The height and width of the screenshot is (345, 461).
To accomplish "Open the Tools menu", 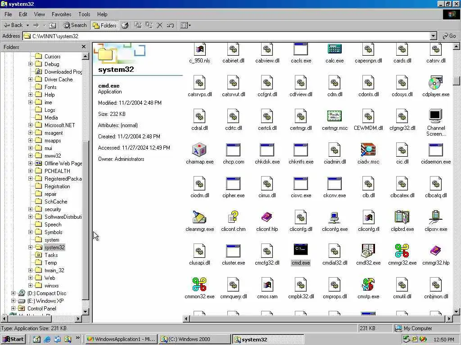I will point(84,14).
